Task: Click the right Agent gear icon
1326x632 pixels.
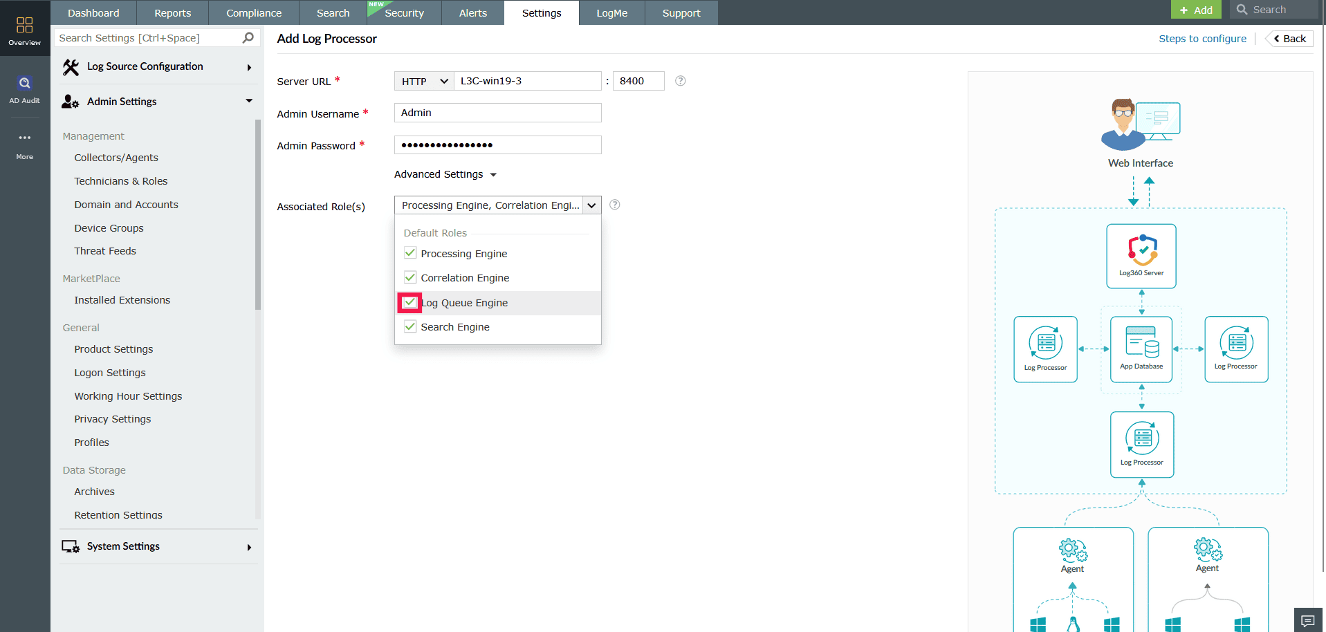Action: coord(1208,550)
